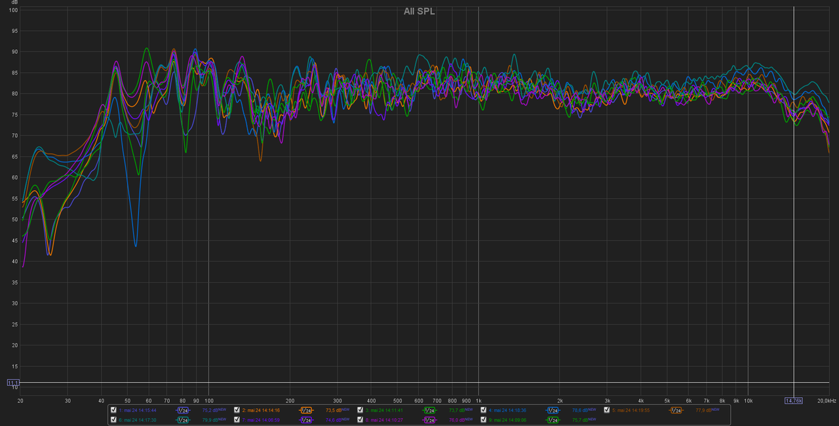Uncheck trace 4: mai 24 14:18:36

click(x=483, y=410)
